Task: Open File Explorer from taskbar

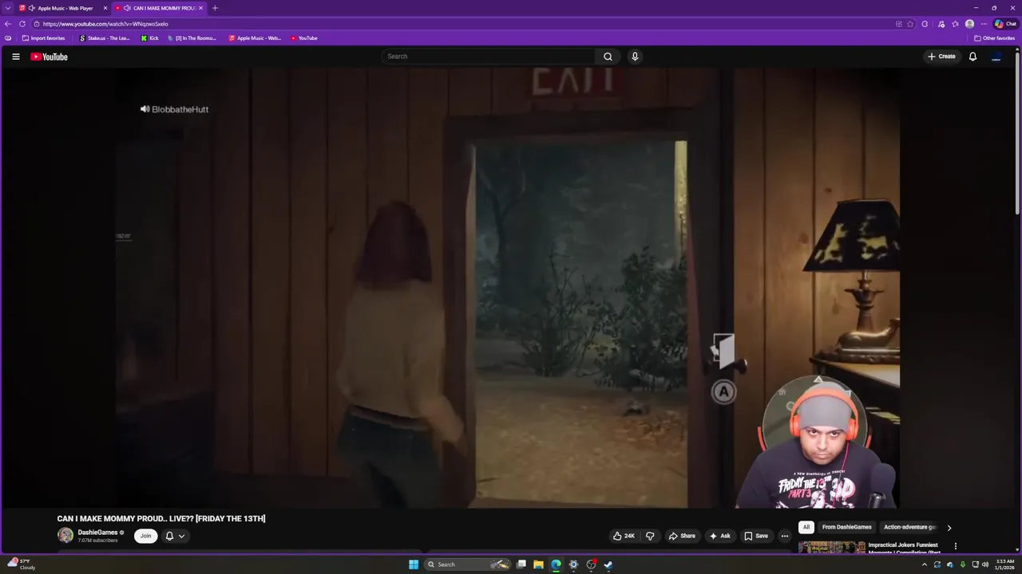Action: point(538,564)
